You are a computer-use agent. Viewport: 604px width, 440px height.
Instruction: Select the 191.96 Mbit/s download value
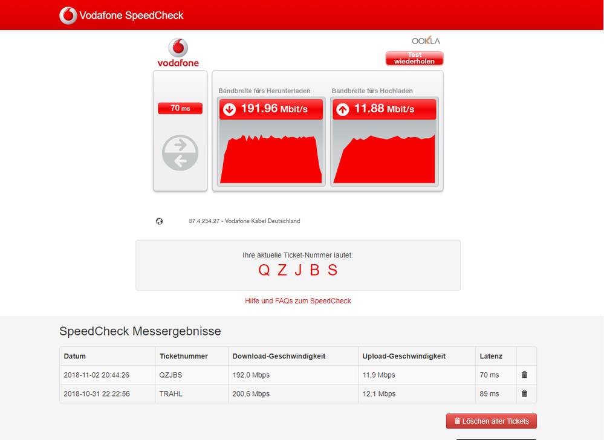[274, 109]
